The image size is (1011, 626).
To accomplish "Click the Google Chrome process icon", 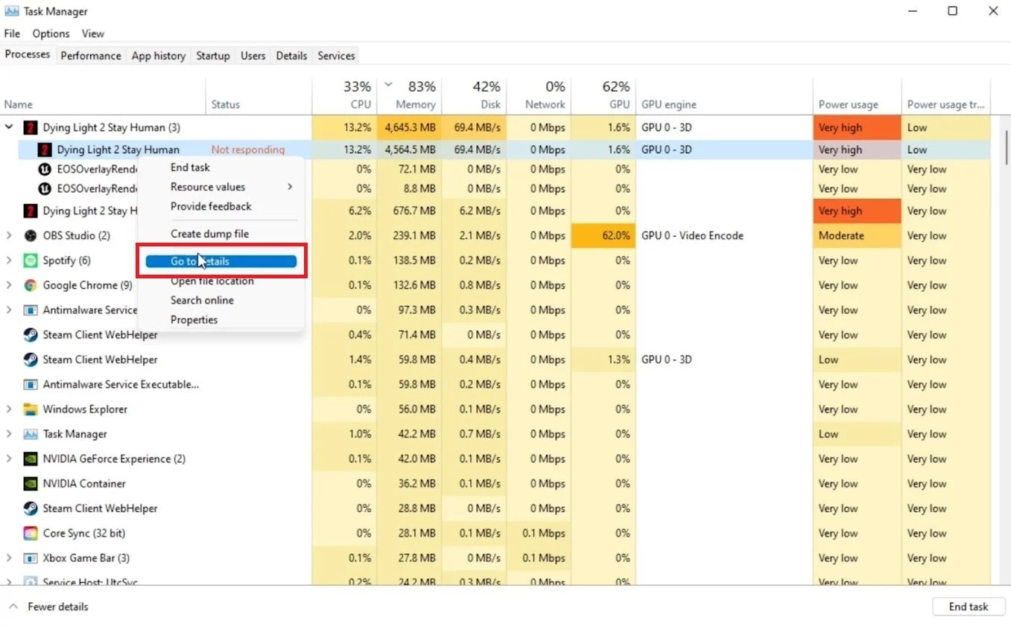I will 31,285.
